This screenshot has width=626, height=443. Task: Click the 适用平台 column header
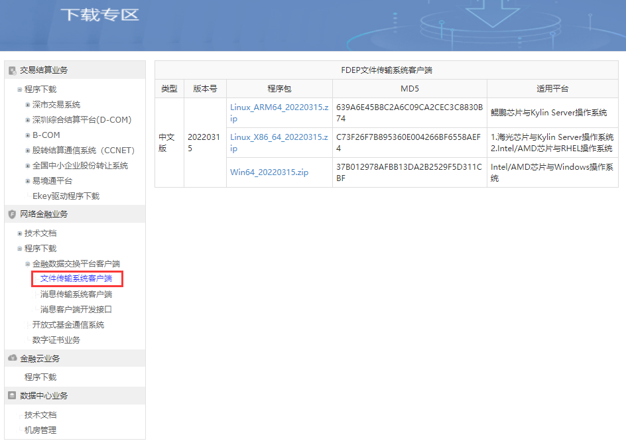tap(552, 89)
